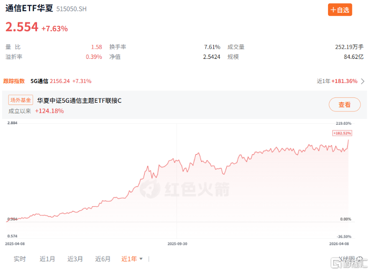Open the 5G通信 tracking index link
The height and width of the screenshot is (272, 371).
click(x=39, y=81)
